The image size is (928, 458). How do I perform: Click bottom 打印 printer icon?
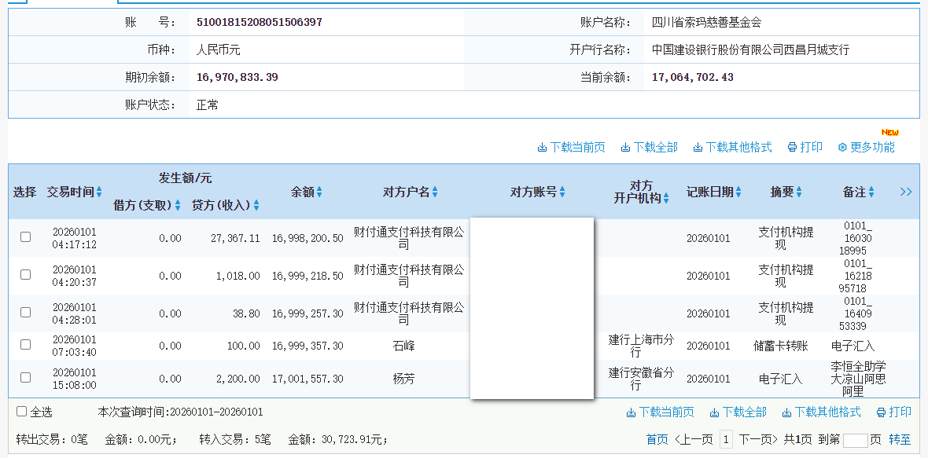click(x=881, y=412)
